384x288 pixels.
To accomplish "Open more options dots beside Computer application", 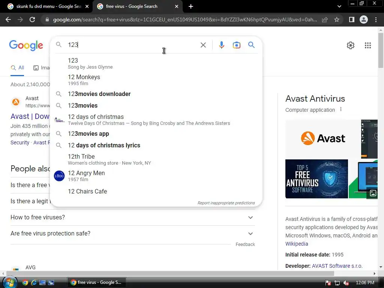I will coord(340,109).
